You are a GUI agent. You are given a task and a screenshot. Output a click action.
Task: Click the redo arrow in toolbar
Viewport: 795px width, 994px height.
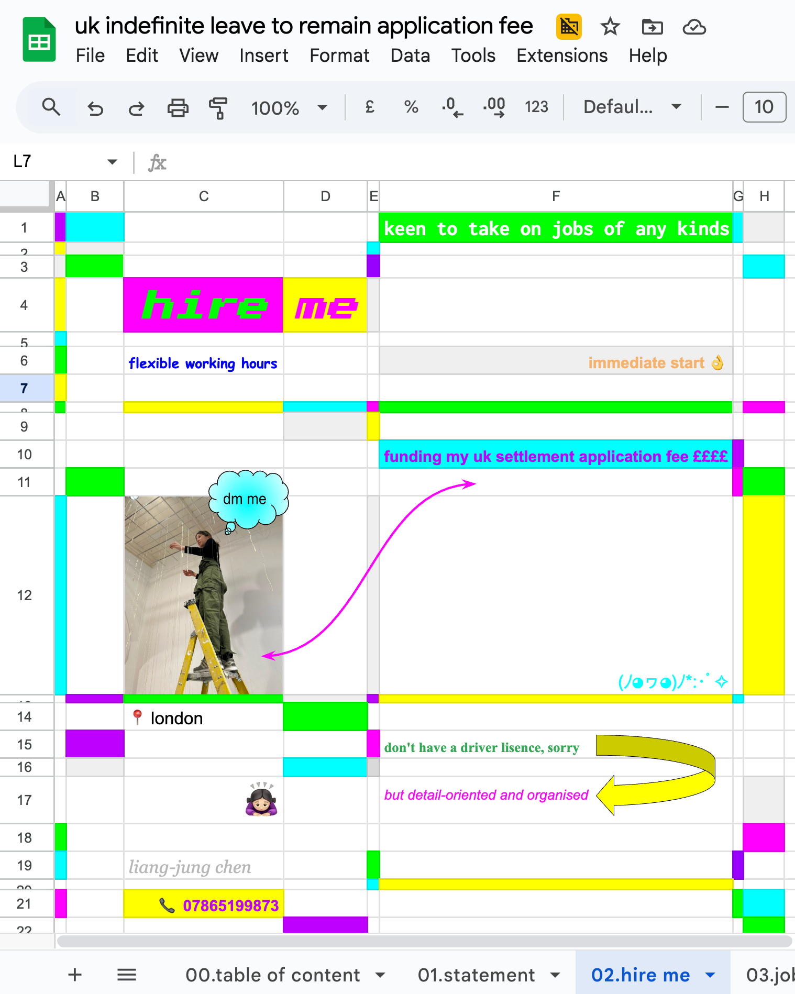click(136, 108)
